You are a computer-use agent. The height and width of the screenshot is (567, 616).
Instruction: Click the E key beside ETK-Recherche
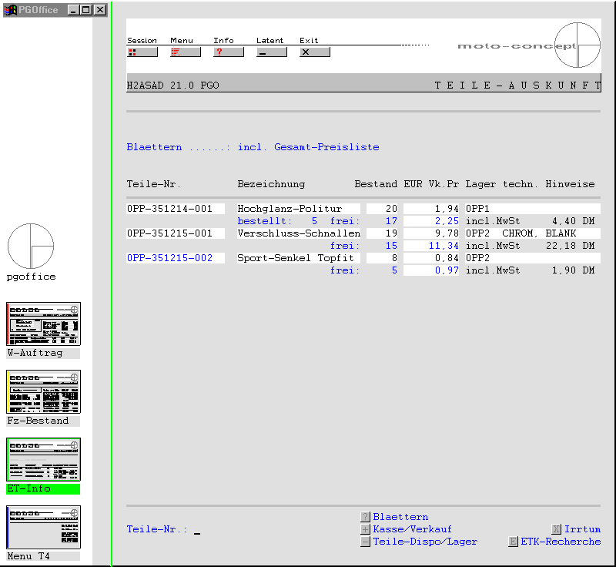coord(513,542)
